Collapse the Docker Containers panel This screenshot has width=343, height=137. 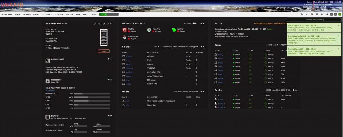click(204, 24)
